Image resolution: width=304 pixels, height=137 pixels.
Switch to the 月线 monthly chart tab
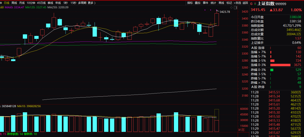22,3
